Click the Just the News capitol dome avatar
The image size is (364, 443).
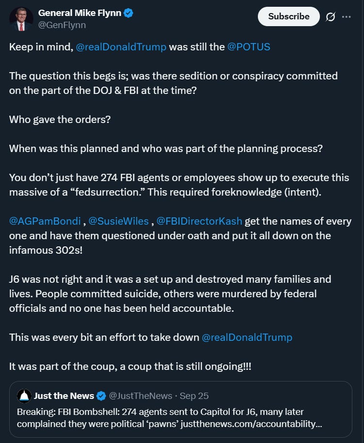click(24, 396)
